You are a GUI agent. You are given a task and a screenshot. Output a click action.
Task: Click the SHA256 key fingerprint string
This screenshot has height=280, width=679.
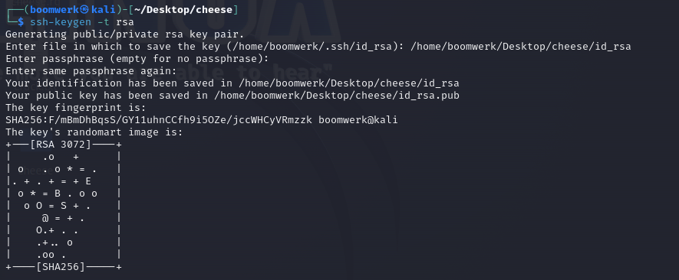(x=159, y=119)
